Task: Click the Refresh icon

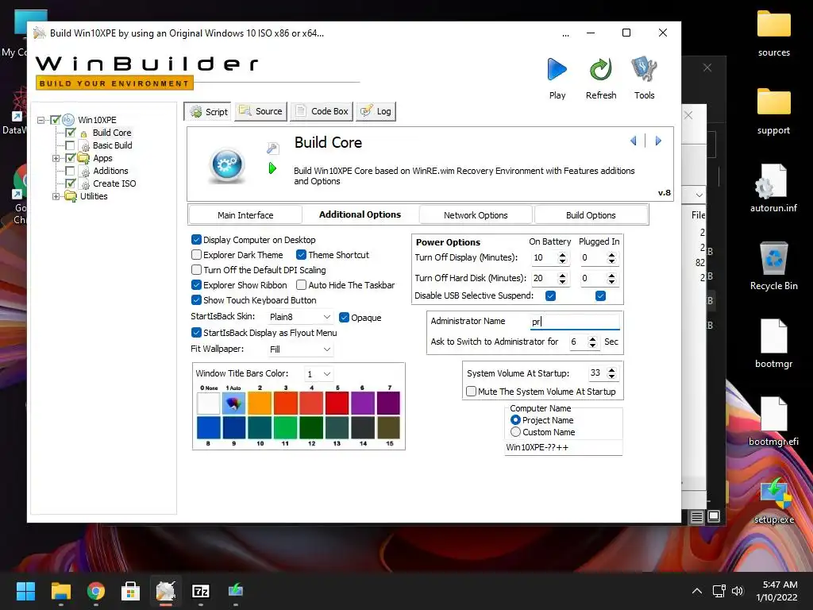Action: pyautogui.click(x=600, y=70)
